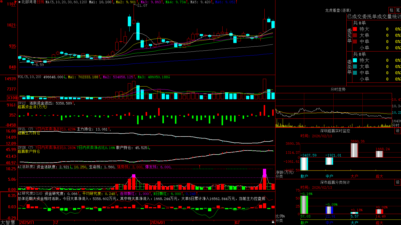Click the dark red 中单 buy-order swatch
401x225 pixels.
(355, 41)
